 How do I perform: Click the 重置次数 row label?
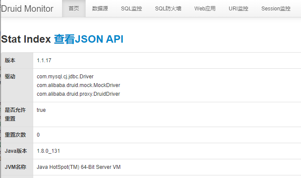15,135
